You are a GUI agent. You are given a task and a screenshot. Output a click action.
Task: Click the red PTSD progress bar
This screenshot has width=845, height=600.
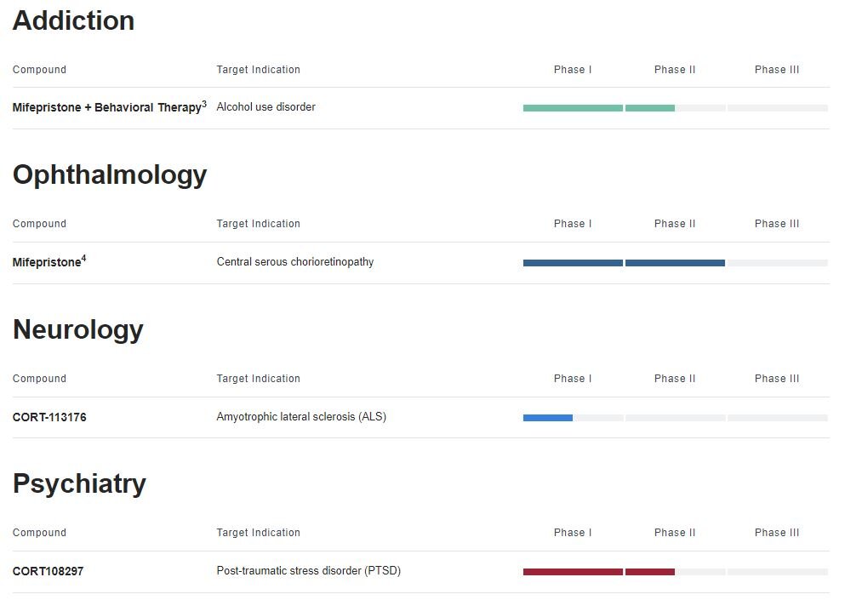[x=598, y=572]
